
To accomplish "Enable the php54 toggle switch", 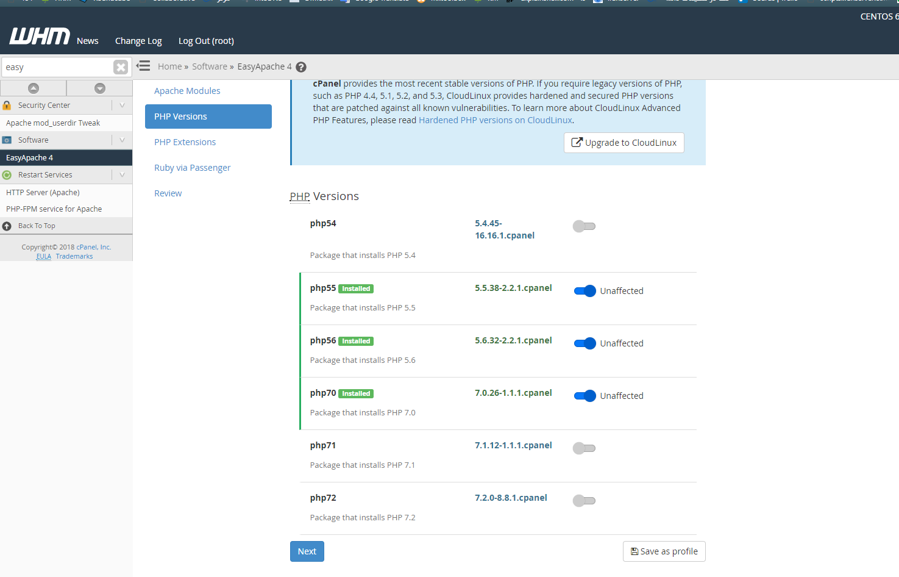I will coord(584,226).
